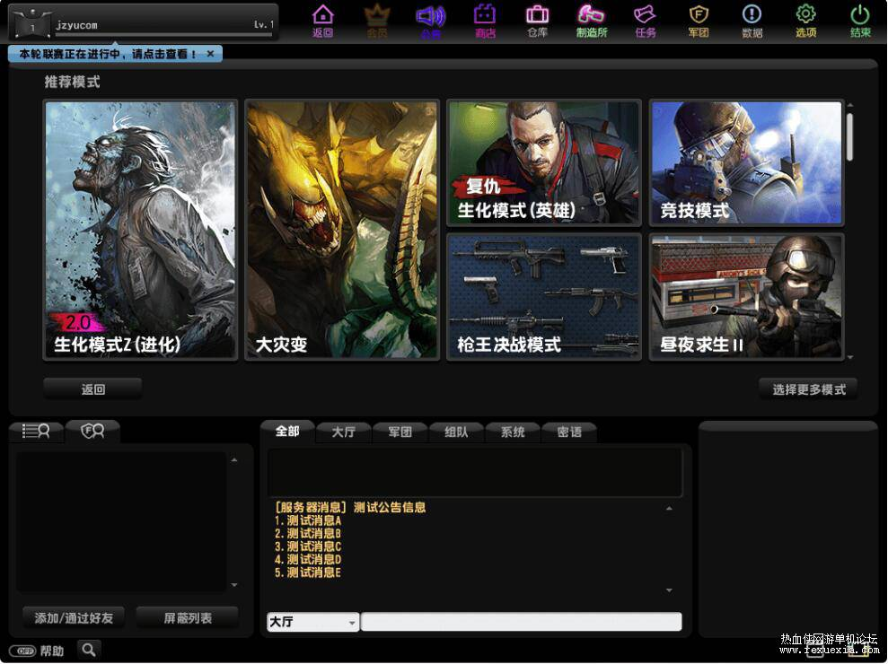Image resolution: width=888 pixels, height=664 pixels.
Task: Open the 任务 missions icon
Action: [645, 21]
